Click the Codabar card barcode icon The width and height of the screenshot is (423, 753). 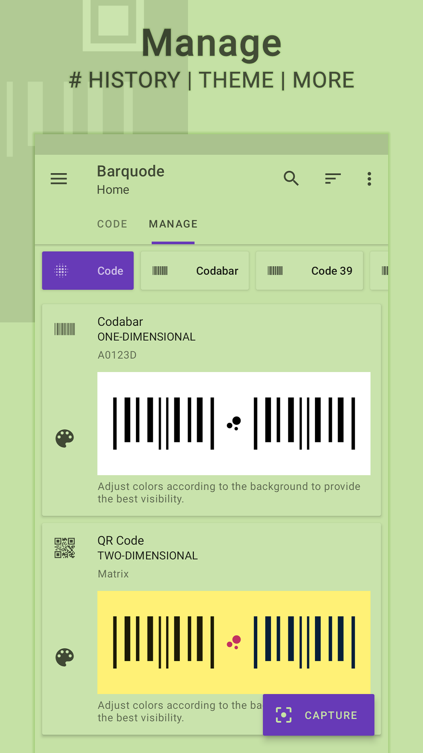coord(65,329)
